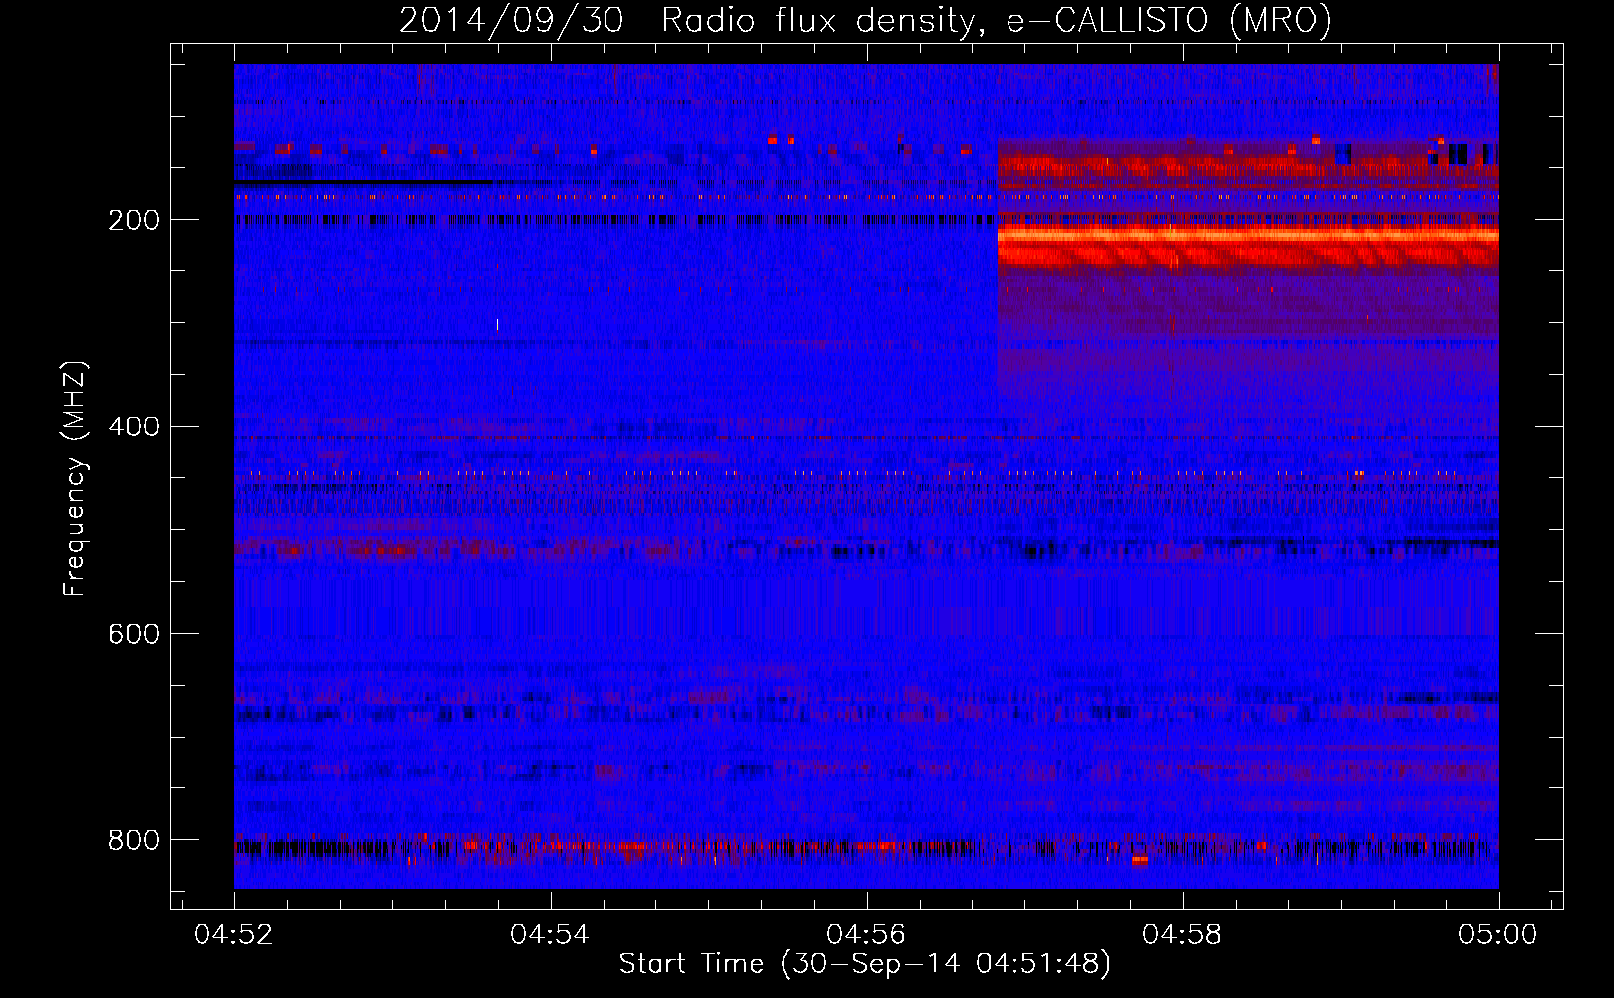This screenshot has width=1614, height=998.
Task: Click the 04:56 time tick label
Action: (x=866, y=934)
